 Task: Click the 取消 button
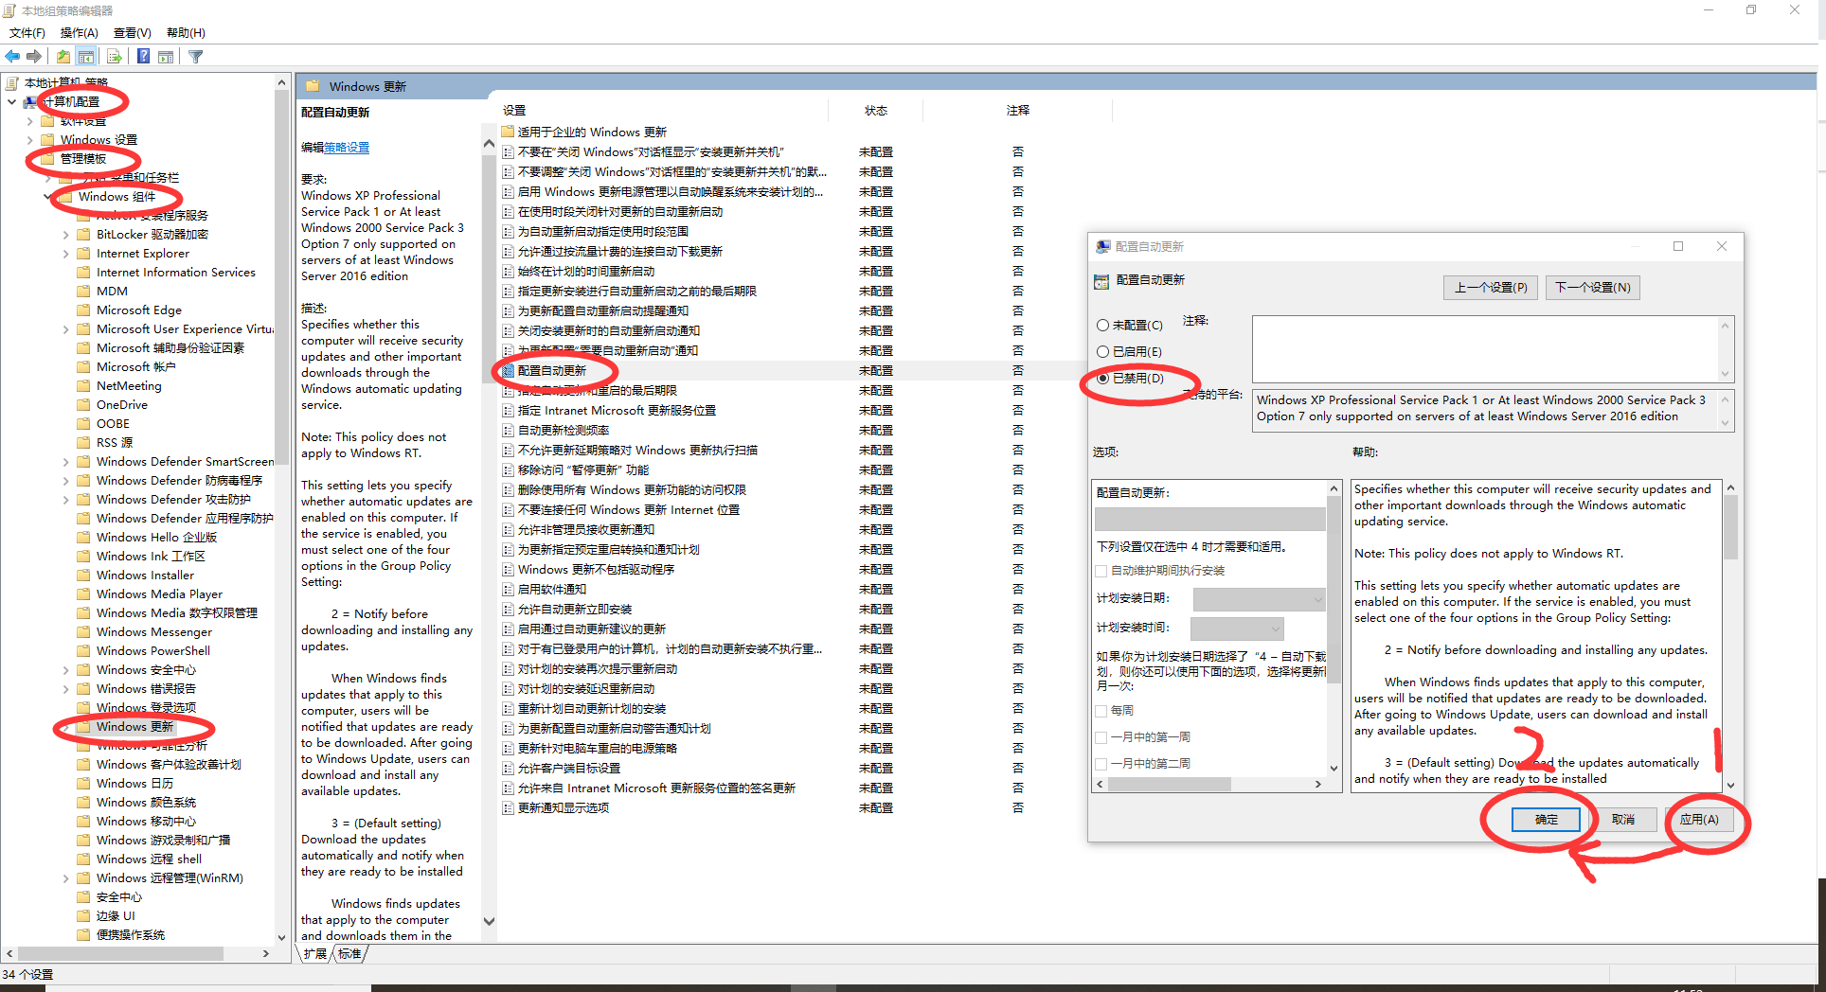pos(1623,819)
